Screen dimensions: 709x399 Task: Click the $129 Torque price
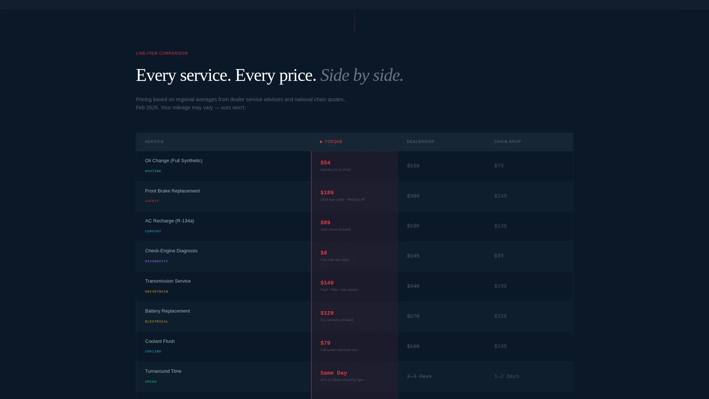tap(327, 313)
